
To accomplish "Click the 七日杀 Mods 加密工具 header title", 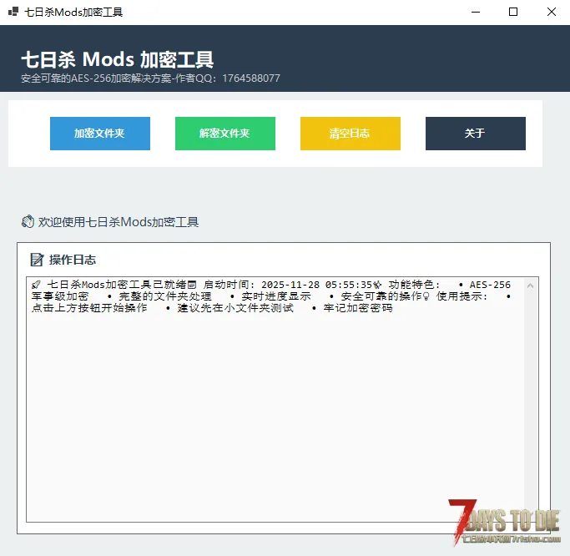I will pyautogui.click(x=117, y=59).
